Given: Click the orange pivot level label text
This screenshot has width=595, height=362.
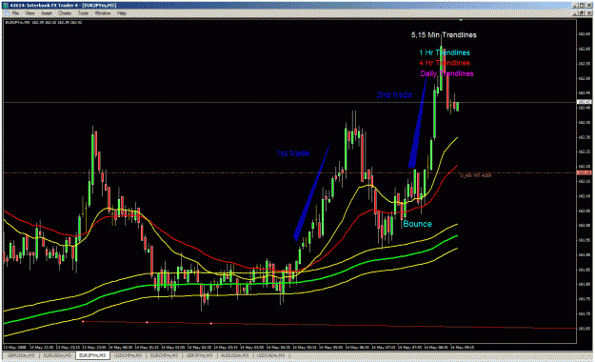Looking at the screenshot, I should pos(475,175).
